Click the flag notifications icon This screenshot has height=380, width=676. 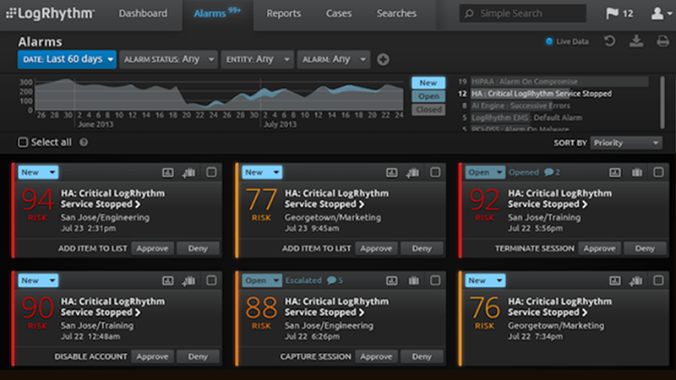click(612, 14)
